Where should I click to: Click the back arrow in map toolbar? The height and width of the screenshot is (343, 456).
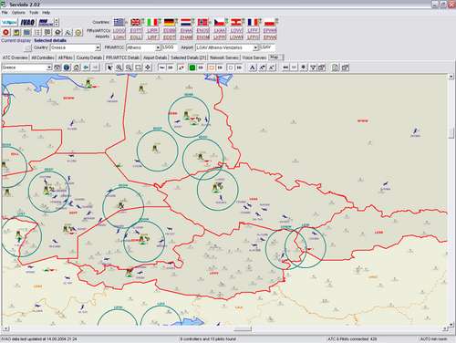tap(86, 68)
